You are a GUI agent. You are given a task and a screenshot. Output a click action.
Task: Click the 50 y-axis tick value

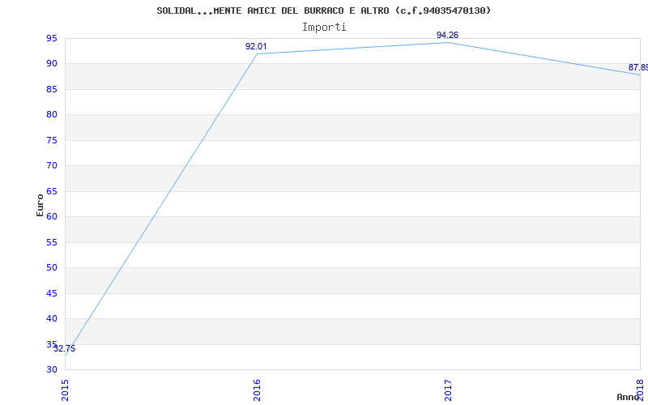[52, 268]
